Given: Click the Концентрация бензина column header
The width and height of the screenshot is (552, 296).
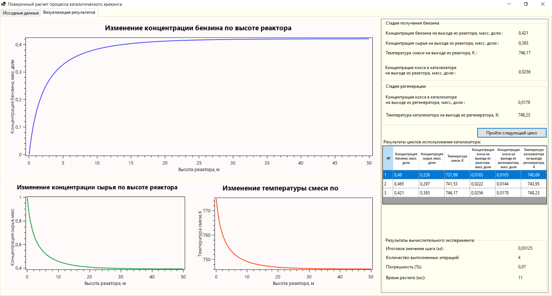Looking at the screenshot, I should point(405,158).
